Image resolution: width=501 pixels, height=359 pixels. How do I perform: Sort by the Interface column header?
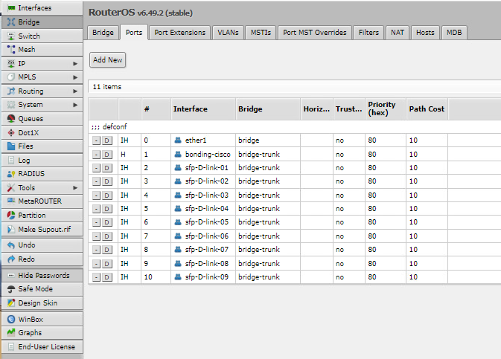(203, 109)
